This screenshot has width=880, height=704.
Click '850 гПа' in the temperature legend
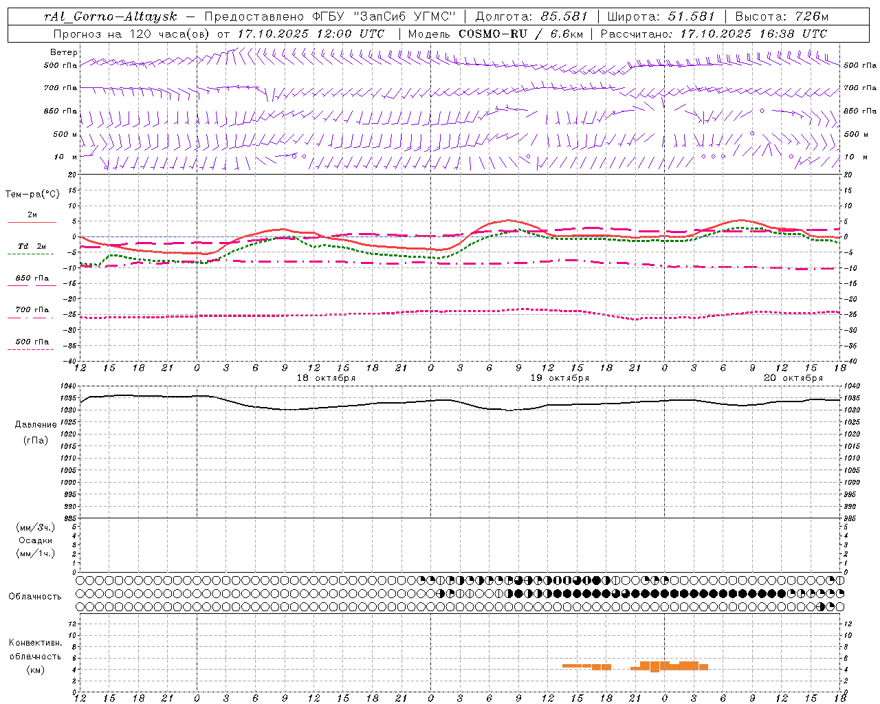(x=32, y=278)
